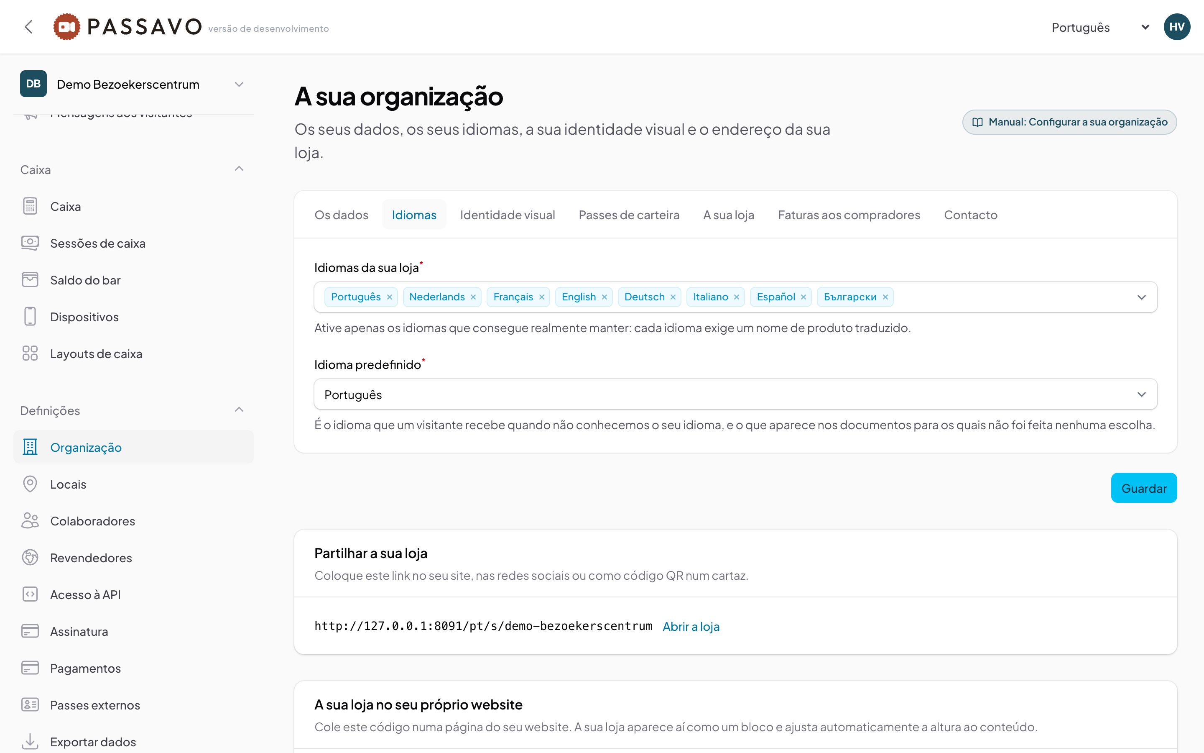Click the Abrir a loja link
Viewport: 1204px width, 753px height.
pos(691,627)
